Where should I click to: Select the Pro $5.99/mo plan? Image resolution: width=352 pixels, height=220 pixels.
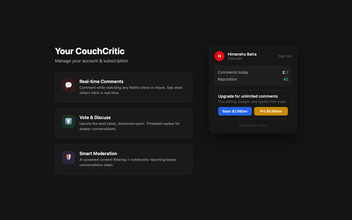pyautogui.click(x=271, y=111)
